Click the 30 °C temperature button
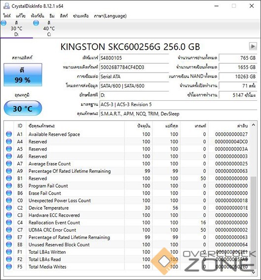261x280 pixels. coord(23,108)
